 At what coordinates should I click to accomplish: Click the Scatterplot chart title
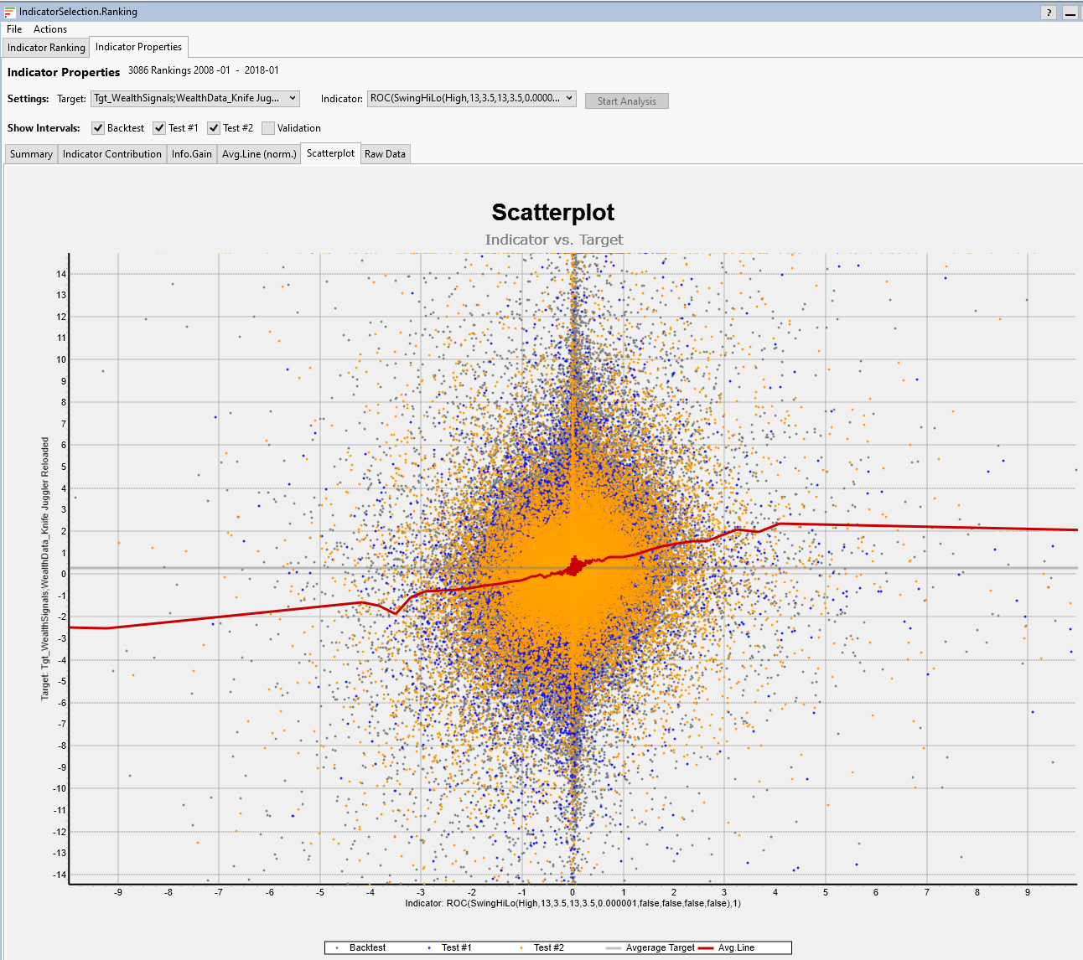coord(552,213)
